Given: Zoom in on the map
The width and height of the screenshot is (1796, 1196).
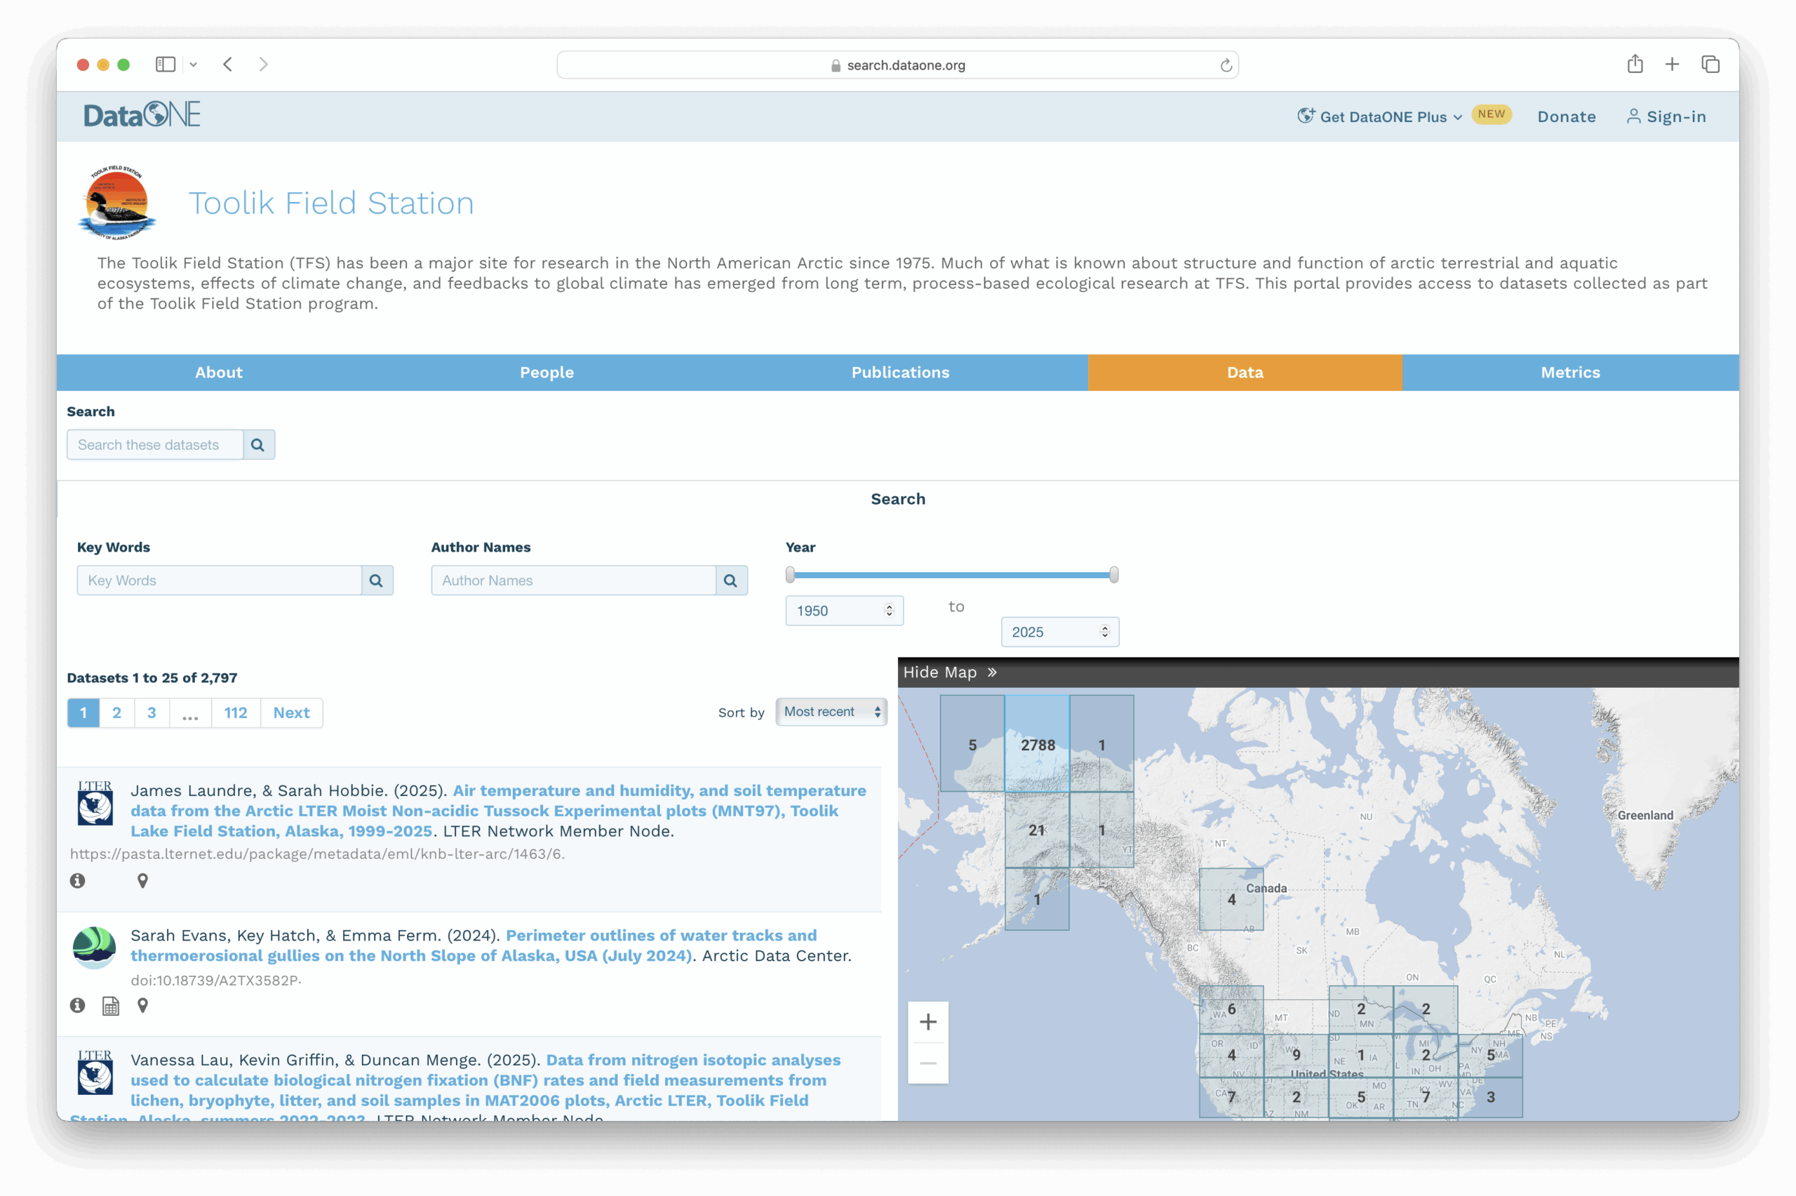Looking at the screenshot, I should [x=927, y=1022].
